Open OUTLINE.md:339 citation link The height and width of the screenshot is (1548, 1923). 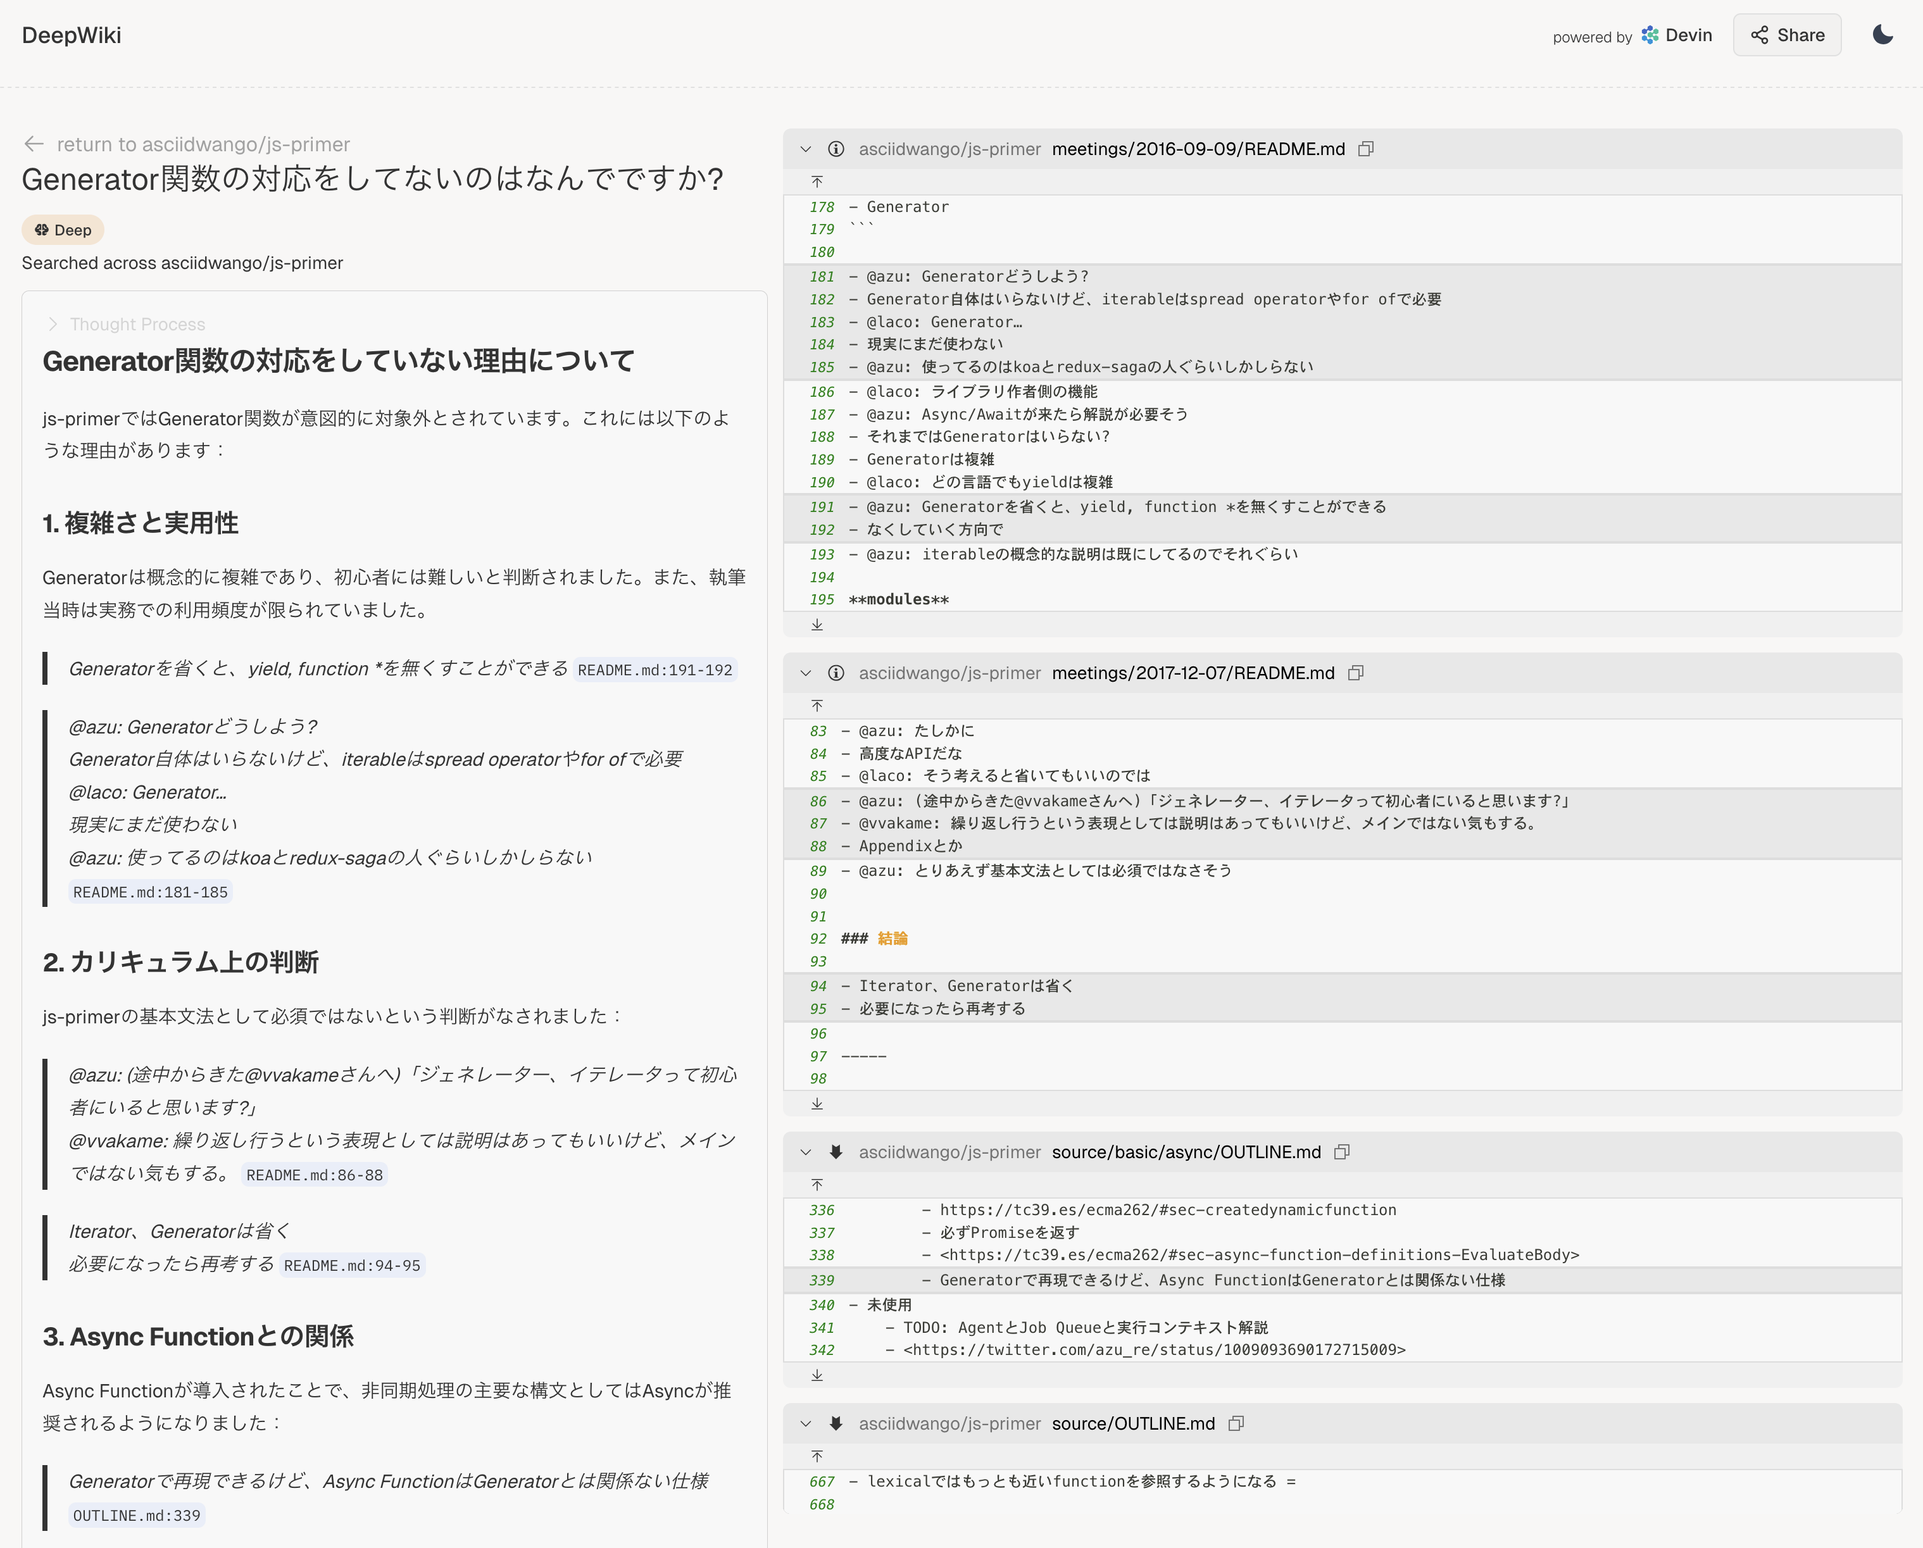coord(137,1516)
